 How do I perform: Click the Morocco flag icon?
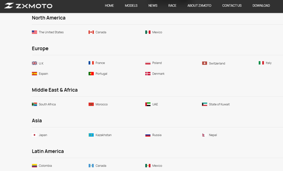click(x=91, y=104)
